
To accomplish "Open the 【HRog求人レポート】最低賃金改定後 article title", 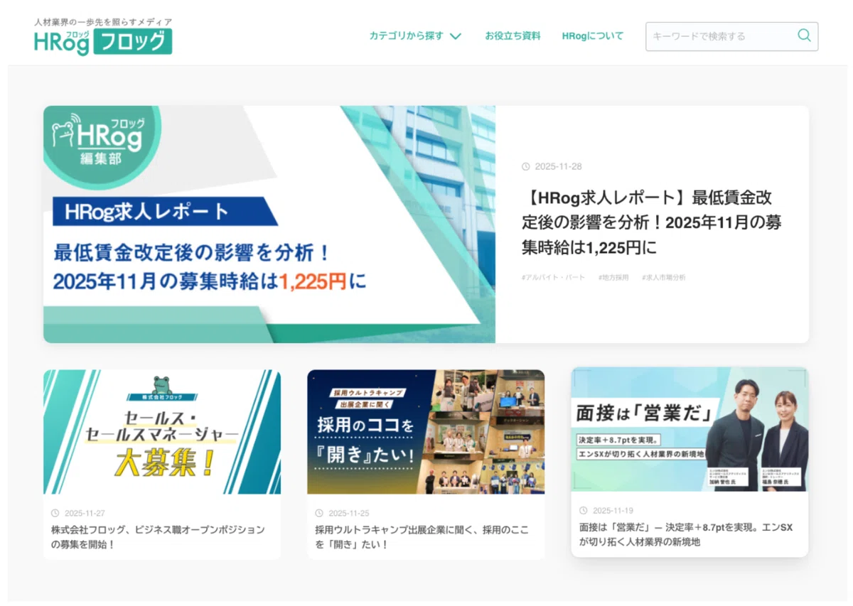I will tap(652, 222).
